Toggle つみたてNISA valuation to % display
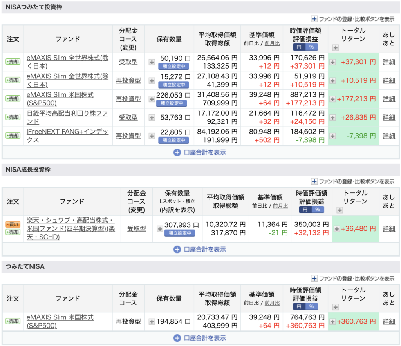The height and width of the screenshot is (346, 401). pyautogui.click(x=312, y=306)
